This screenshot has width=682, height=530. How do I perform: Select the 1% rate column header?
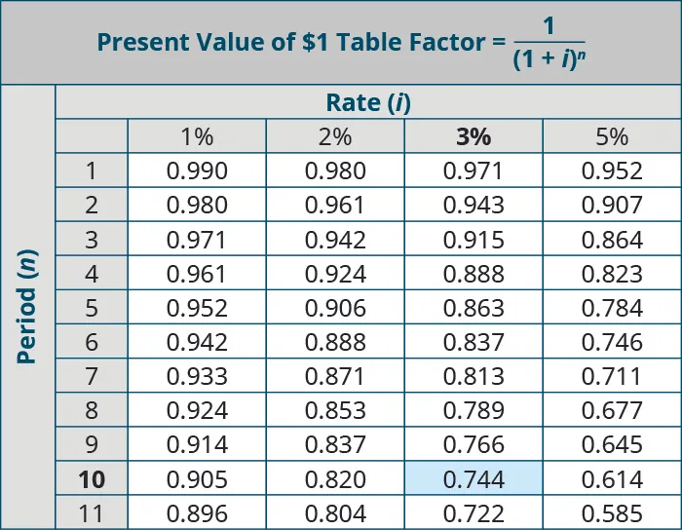coord(197,137)
